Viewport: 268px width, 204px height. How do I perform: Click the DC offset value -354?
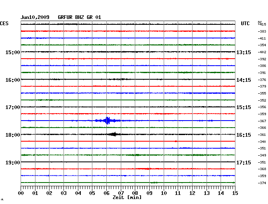point(262,45)
